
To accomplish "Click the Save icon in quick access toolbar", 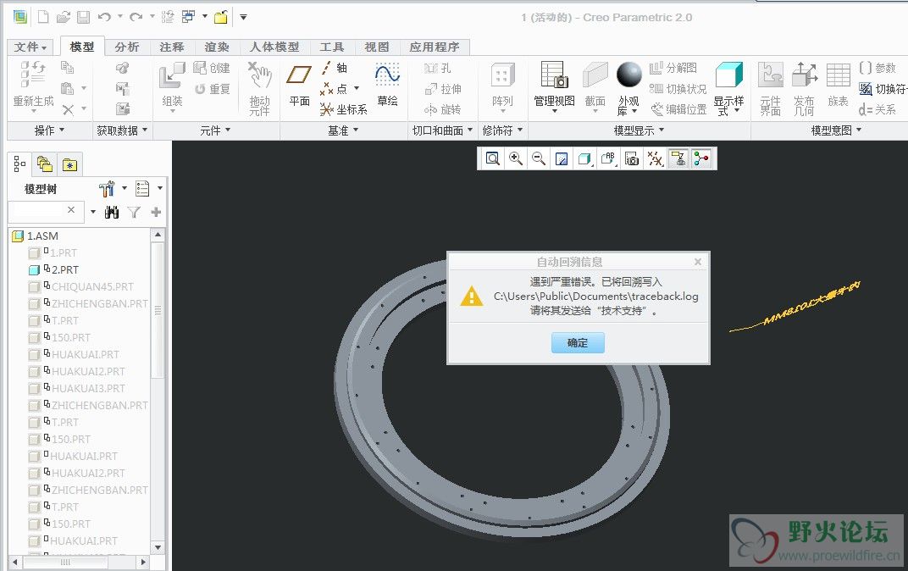I will [83, 17].
